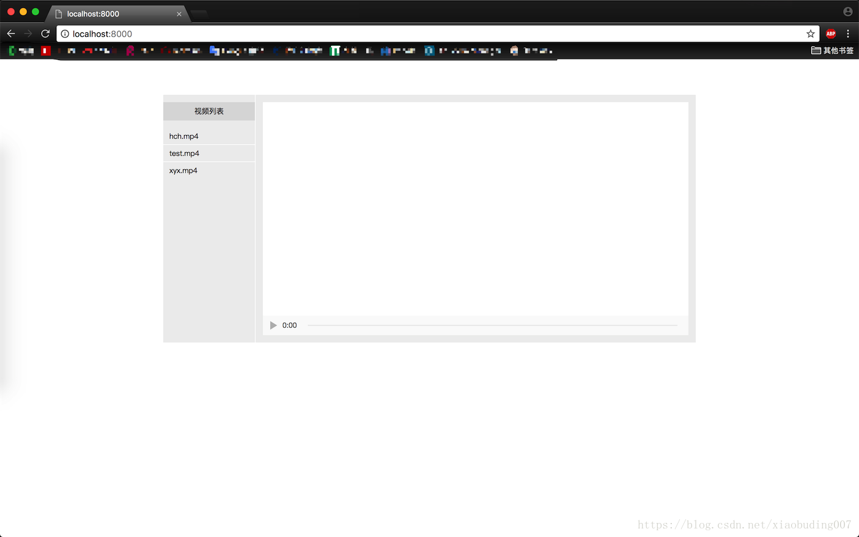Expand the 其他书签 bookmarks folder
This screenshot has height=537, width=859.
point(832,51)
